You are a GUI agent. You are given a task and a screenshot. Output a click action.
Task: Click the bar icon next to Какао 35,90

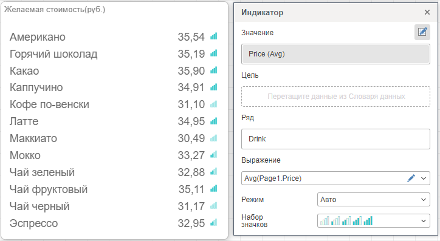point(214,70)
